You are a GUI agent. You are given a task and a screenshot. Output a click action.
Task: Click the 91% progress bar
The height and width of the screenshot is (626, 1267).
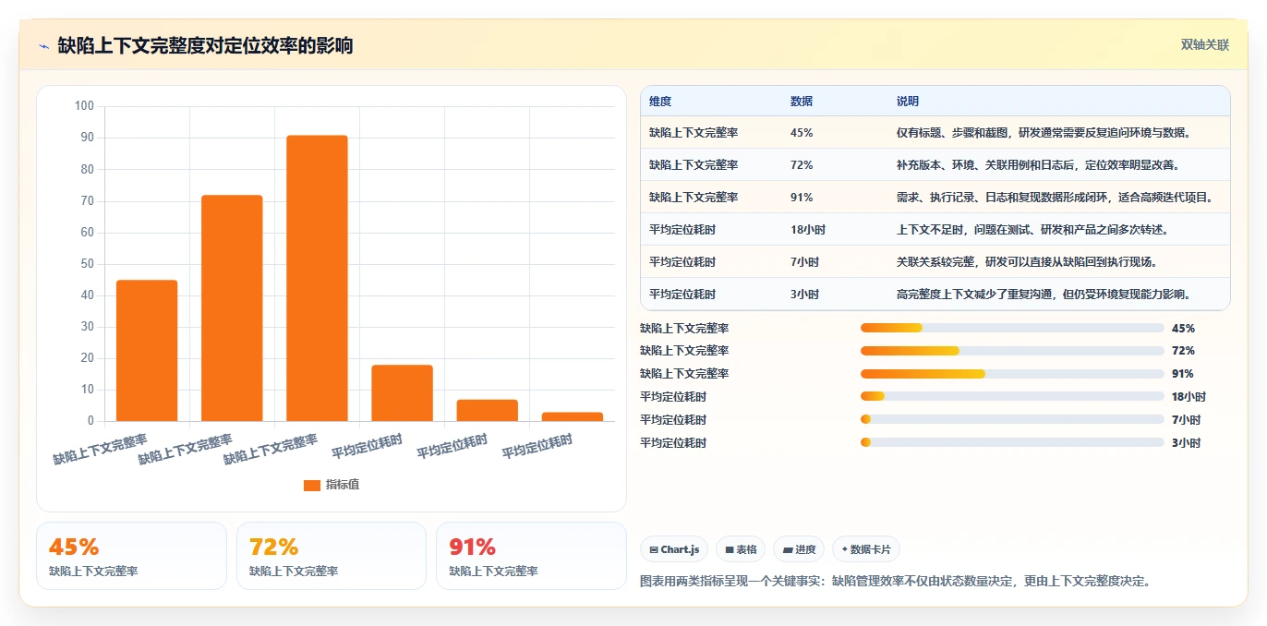pos(1012,374)
